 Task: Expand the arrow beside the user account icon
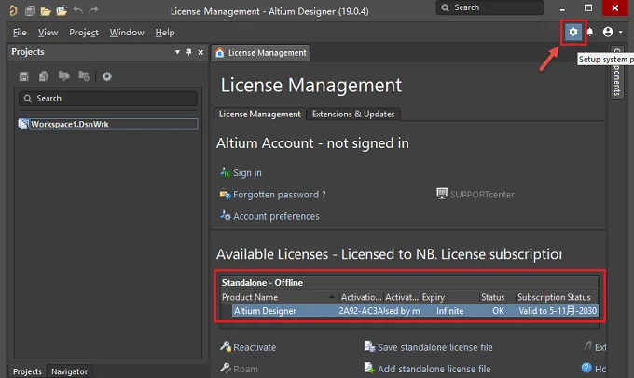pyautogui.click(x=620, y=32)
